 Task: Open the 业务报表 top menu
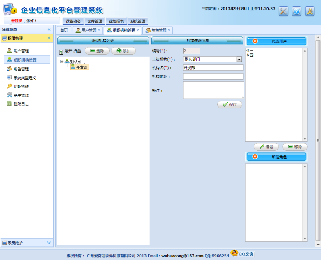[116, 21]
